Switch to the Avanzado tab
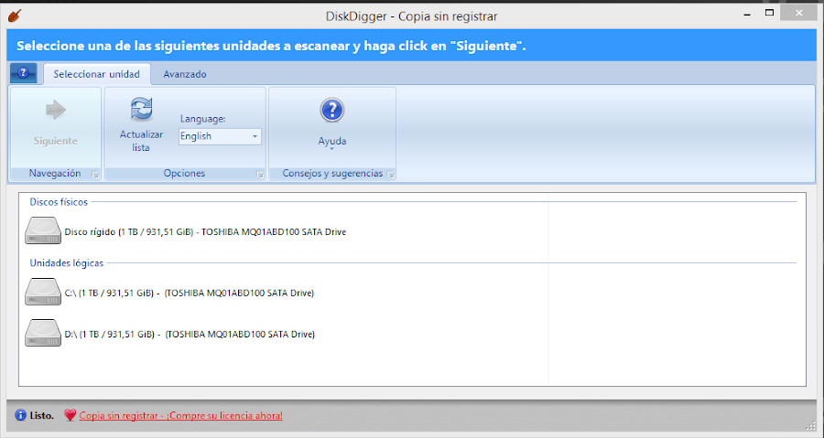This screenshot has height=438, width=824. point(184,74)
